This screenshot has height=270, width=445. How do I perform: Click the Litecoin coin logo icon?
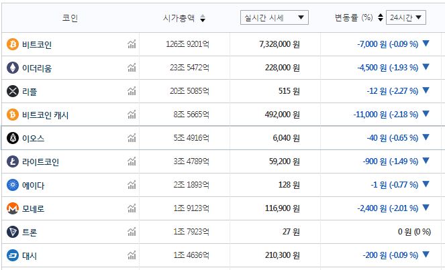(12, 161)
